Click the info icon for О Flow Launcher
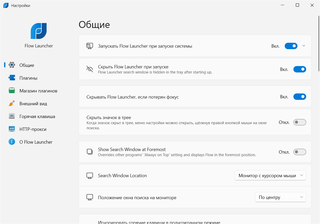 12,142
